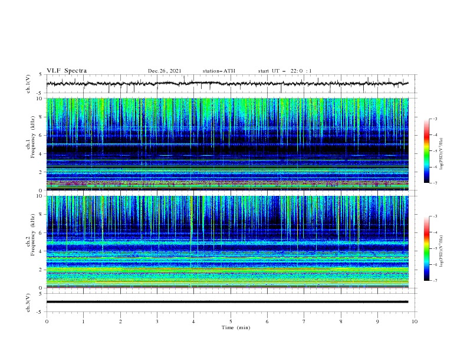
Task: Click the "2" tick on the time axis
Action: click(x=120, y=321)
